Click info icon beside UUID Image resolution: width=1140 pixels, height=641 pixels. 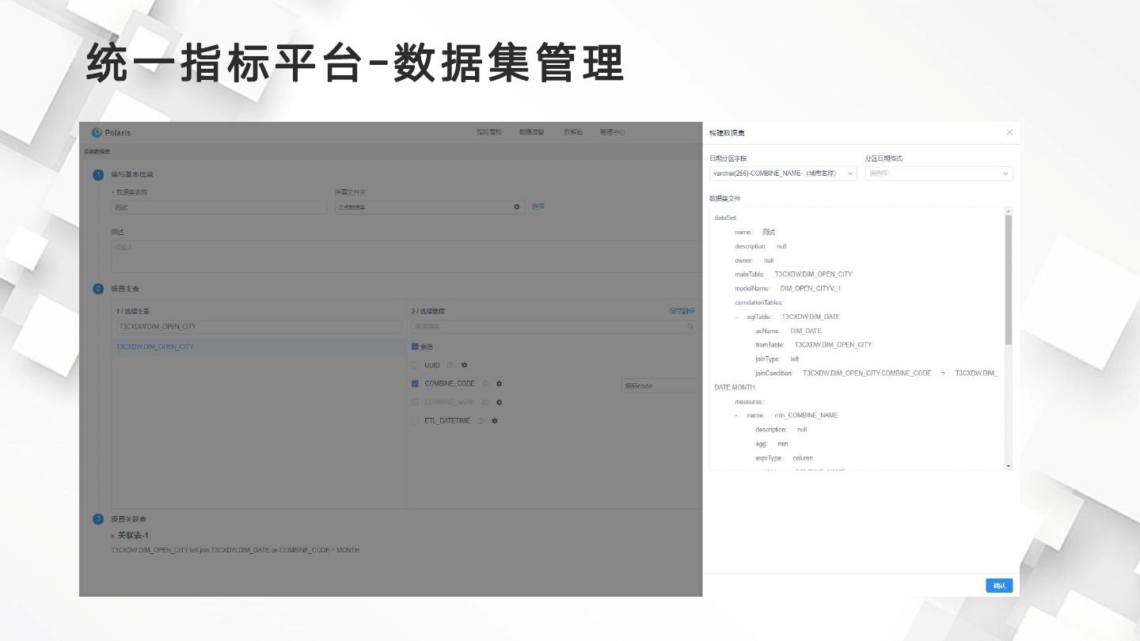point(450,366)
